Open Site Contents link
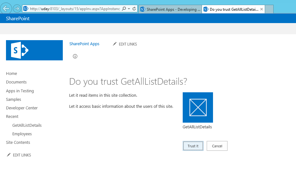The height and width of the screenshot is (171, 296). 18,143
